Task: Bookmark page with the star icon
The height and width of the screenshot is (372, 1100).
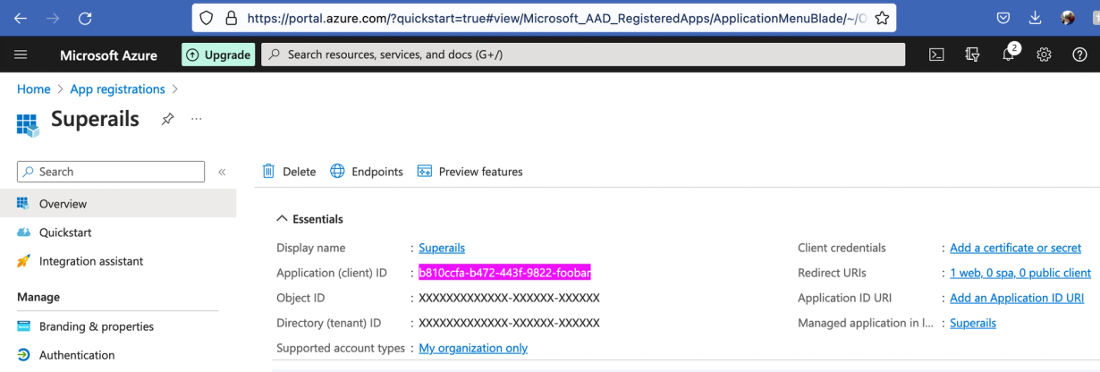Action: point(882,18)
